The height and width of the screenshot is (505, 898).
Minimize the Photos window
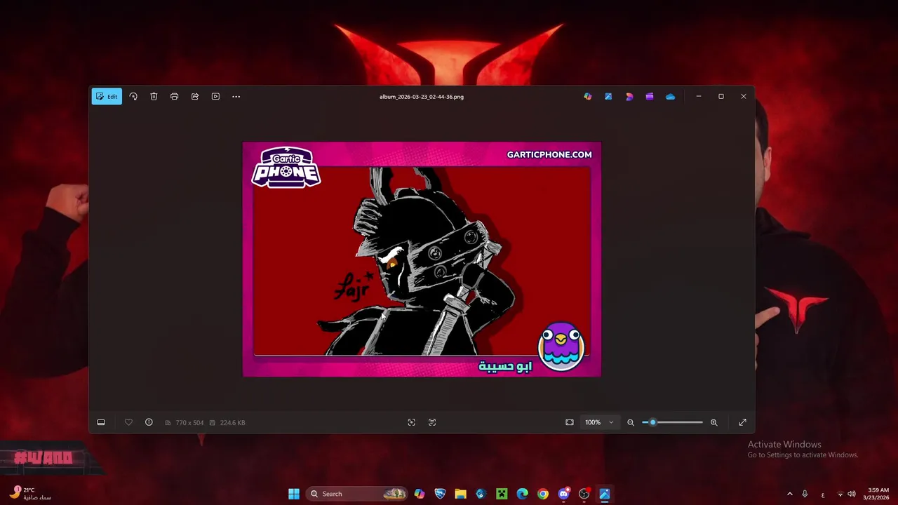[699, 96]
